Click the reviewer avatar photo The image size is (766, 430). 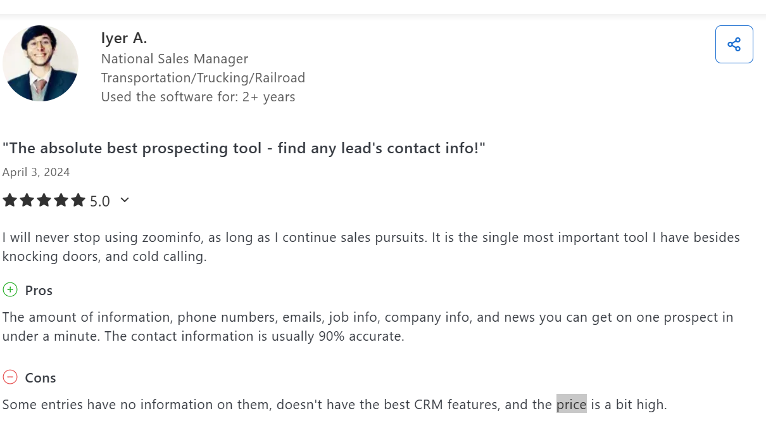[41, 63]
